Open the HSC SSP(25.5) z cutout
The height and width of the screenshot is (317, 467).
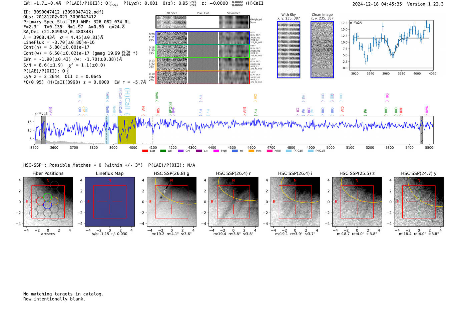[357, 202]
